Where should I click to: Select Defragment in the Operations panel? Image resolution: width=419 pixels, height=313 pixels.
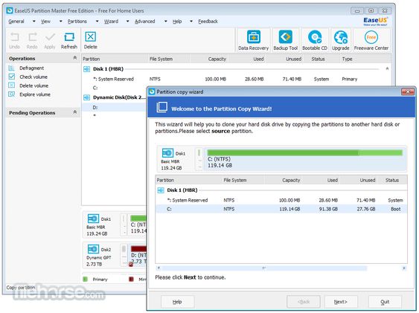tap(31, 68)
